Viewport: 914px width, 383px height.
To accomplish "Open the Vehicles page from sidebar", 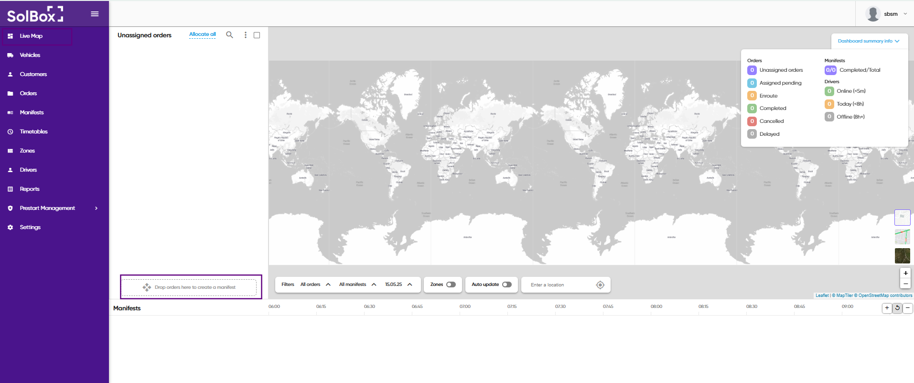I will (x=30, y=55).
